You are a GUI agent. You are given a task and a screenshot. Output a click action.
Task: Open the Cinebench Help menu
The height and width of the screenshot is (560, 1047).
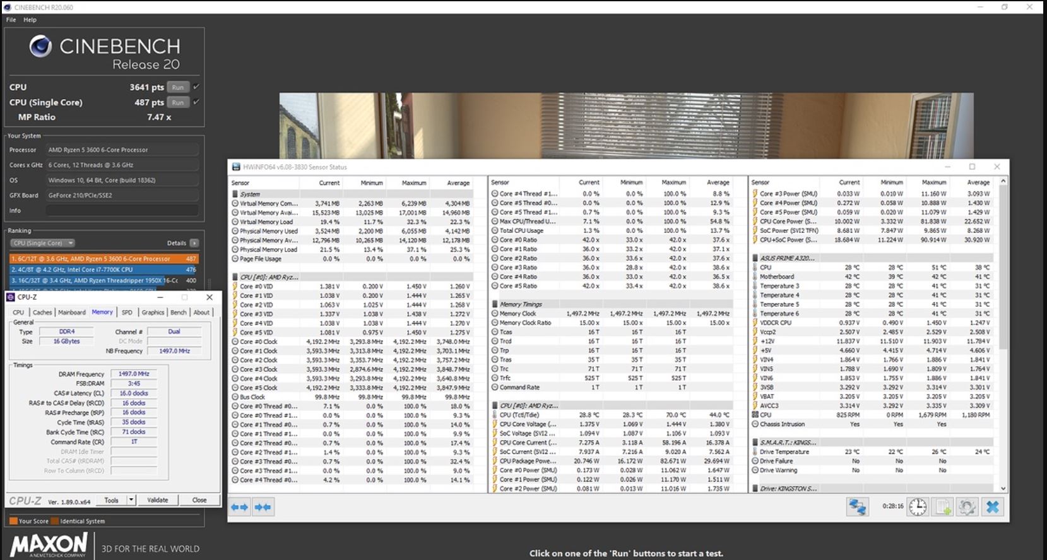pos(30,20)
